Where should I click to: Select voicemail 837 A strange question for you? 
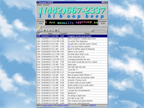click(72, 59)
